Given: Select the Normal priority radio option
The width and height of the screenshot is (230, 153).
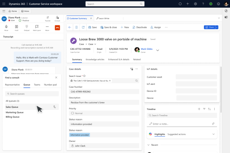Looking at the screenshot, I should (x=72, y=113).
